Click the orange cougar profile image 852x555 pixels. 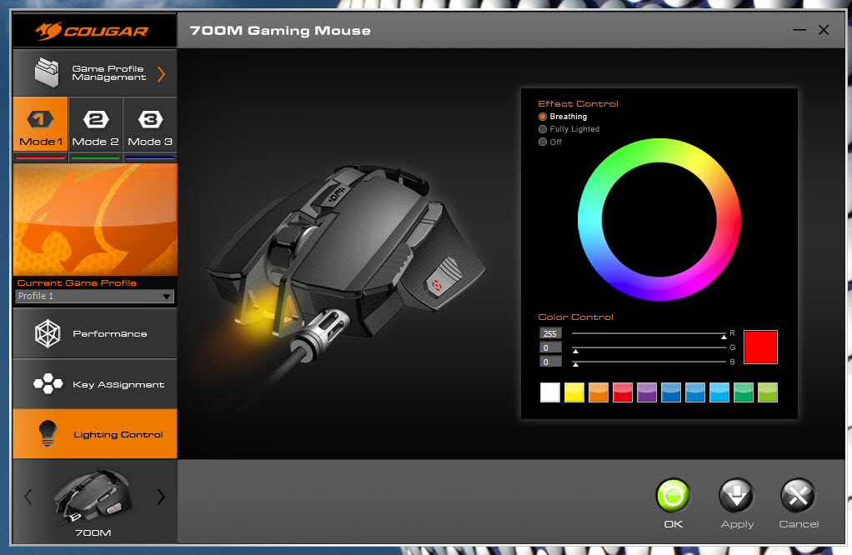[95, 219]
